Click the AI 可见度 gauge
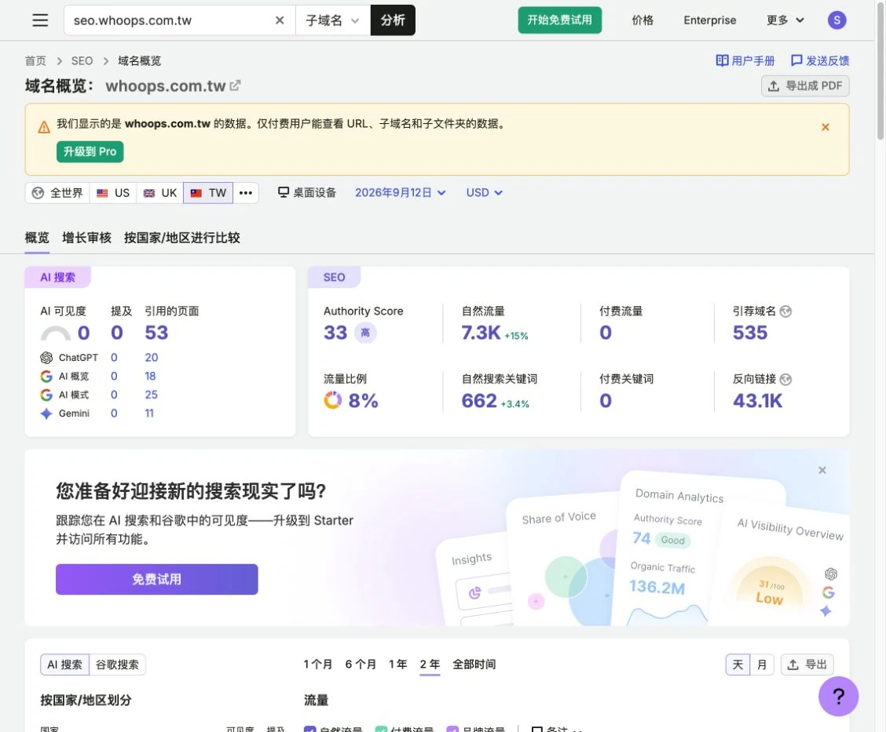Viewport: 886px width, 732px height. pos(55,333)
